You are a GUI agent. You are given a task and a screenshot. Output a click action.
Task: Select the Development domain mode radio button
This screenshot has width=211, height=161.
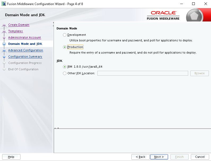[64, 35]
